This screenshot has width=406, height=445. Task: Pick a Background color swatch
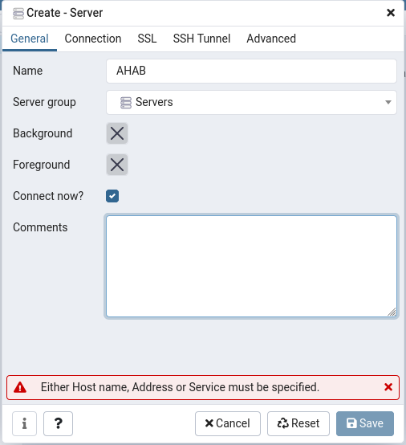[x=117, y=133]
